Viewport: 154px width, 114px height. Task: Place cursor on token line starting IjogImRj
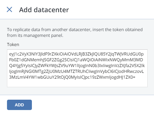tap(77, 71)
